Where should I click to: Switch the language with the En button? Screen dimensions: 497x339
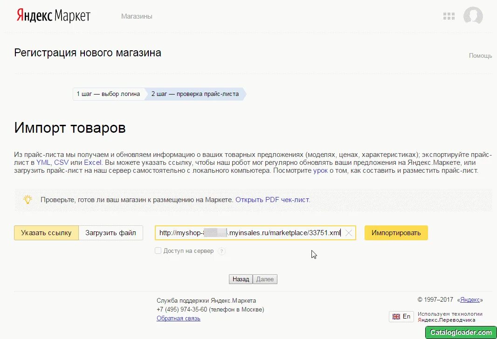click(401, 317)
